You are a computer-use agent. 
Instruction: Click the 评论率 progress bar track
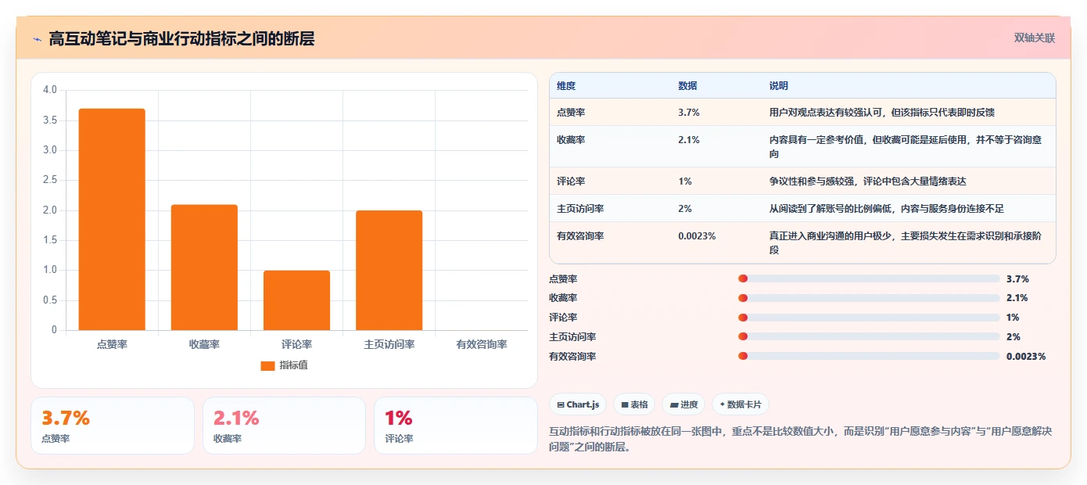pyautogui.click(x=869, y=318)
